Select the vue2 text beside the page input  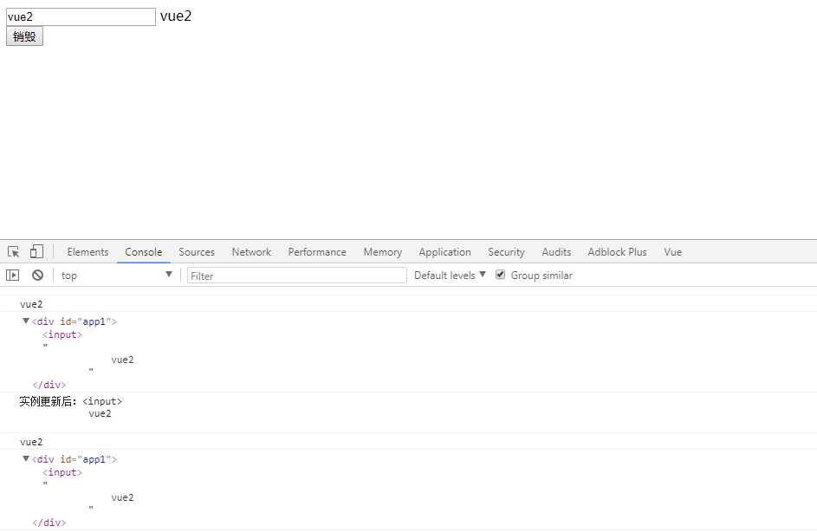click(176, 16)
